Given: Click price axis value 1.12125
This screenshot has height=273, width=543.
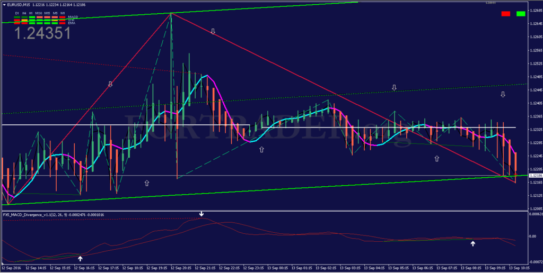Looking at the screenshot, I should (x=536, y=196).
